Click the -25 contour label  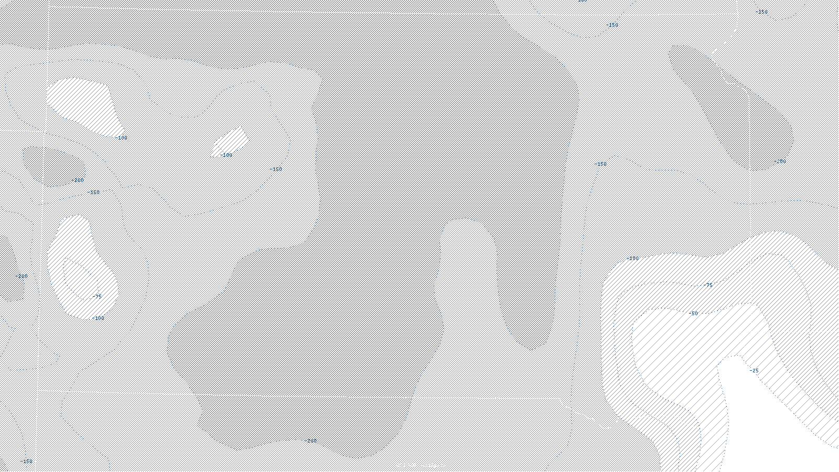tap(754, 371)
